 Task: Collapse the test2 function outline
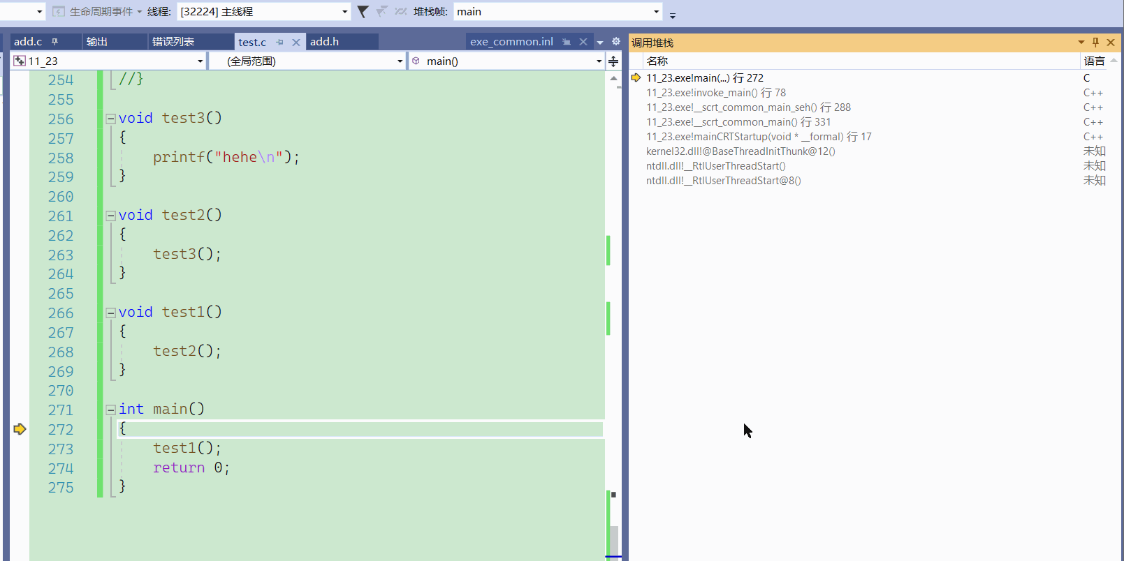110,216
